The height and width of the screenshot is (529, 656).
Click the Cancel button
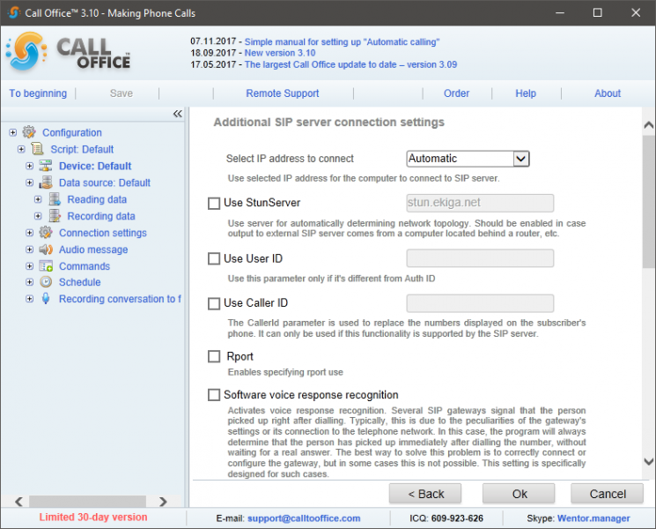(608, 494)
